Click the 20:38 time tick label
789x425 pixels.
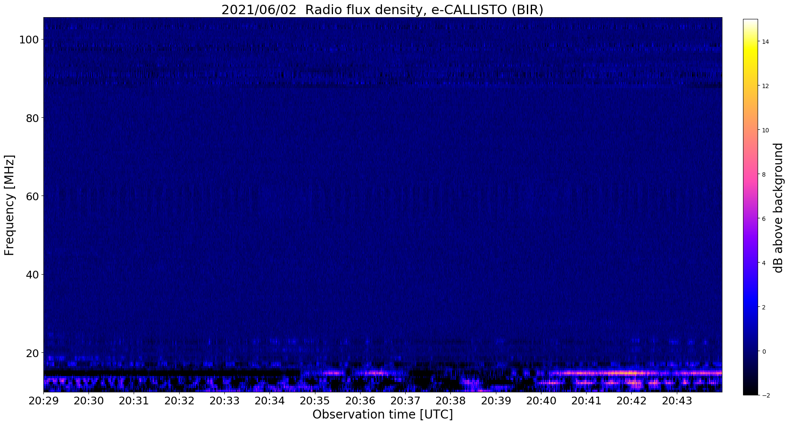tap(450, 401)
